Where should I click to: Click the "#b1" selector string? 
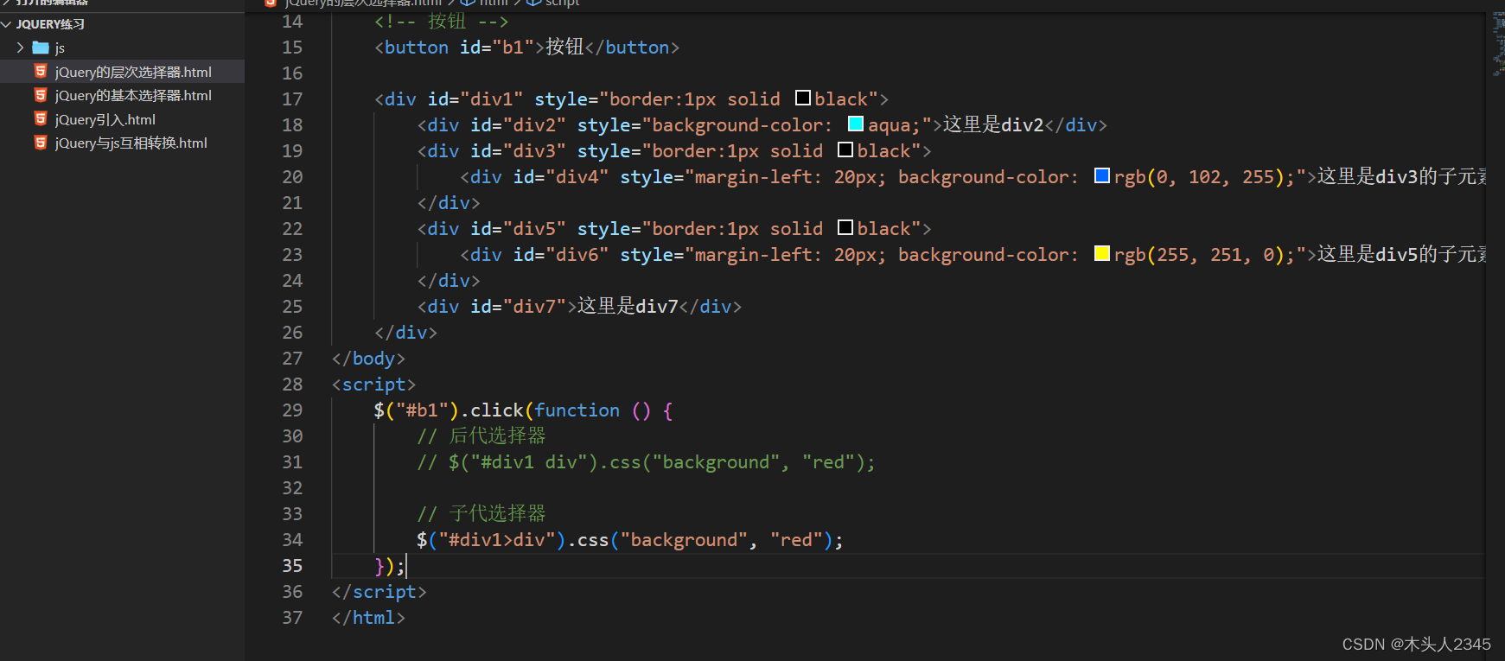[422, 410]
